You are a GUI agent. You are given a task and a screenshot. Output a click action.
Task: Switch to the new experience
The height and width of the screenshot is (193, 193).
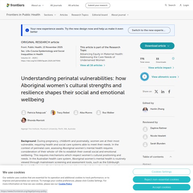[x=149, y=30]
